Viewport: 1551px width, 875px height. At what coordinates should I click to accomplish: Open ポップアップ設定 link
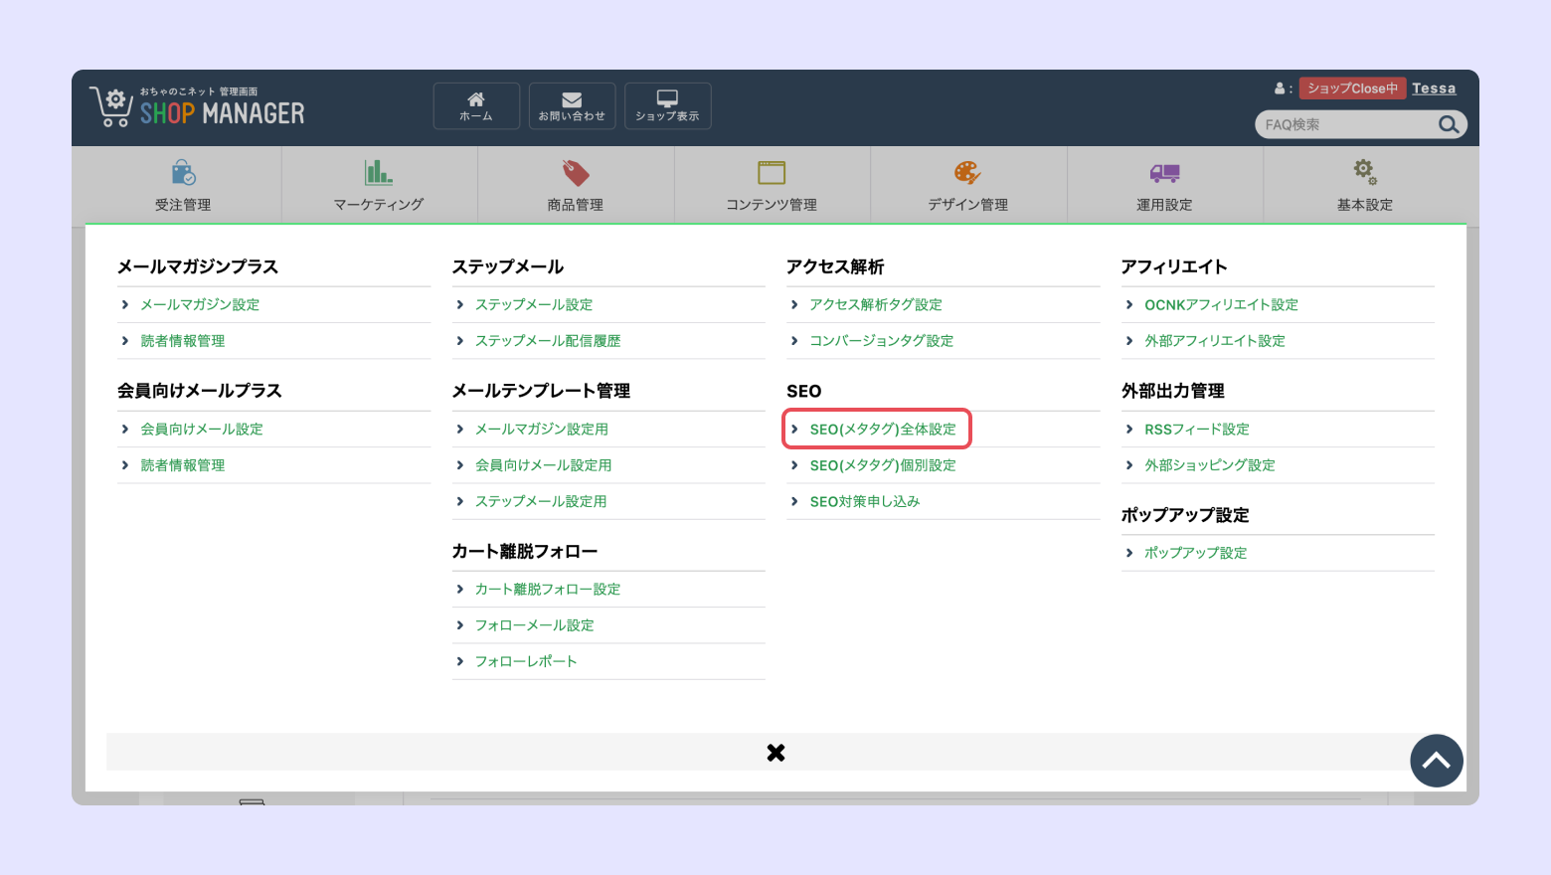(1196, 553)
